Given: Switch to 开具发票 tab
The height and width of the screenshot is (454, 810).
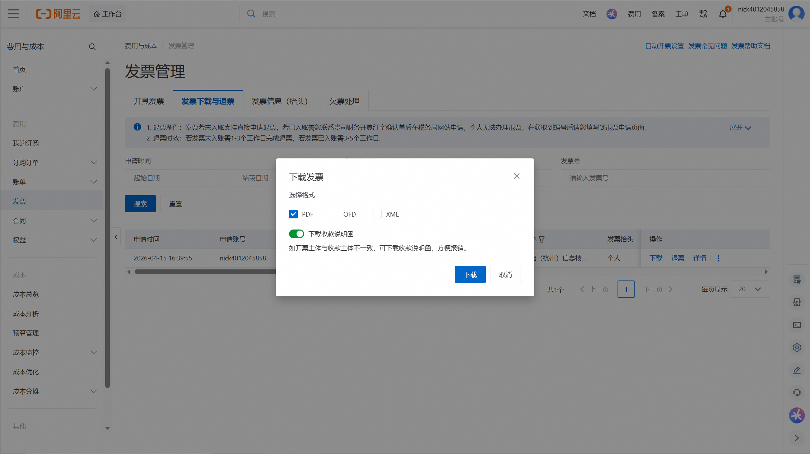Looking at the screenshot, I should pyautogui.click(x=149, y=101).
